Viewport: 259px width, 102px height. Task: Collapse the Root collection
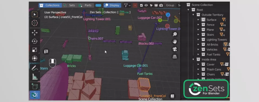188,10
